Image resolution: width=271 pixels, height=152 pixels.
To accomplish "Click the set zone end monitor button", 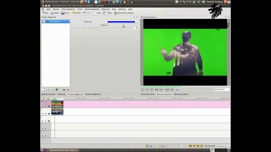I will (x=147, y=90).
